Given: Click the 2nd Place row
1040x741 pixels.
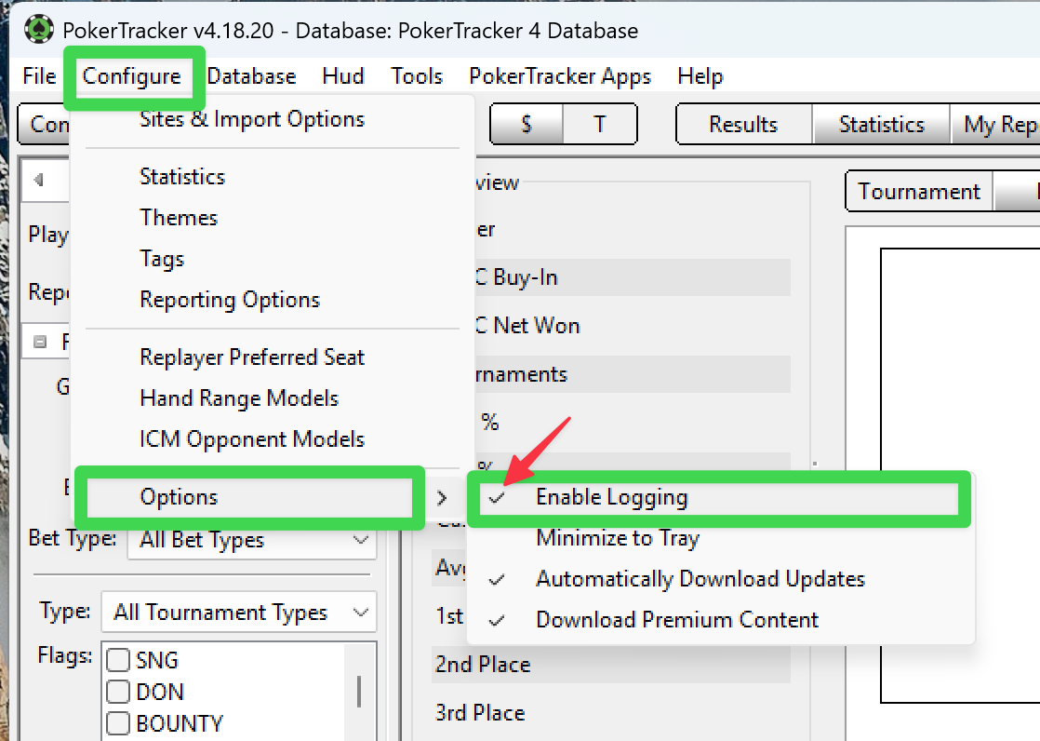Looking at the screenshot, I should click(611, 665).
